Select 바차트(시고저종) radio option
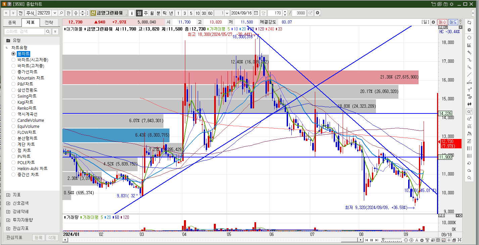Screen dimensions: 479x245 tap(14, 60)
